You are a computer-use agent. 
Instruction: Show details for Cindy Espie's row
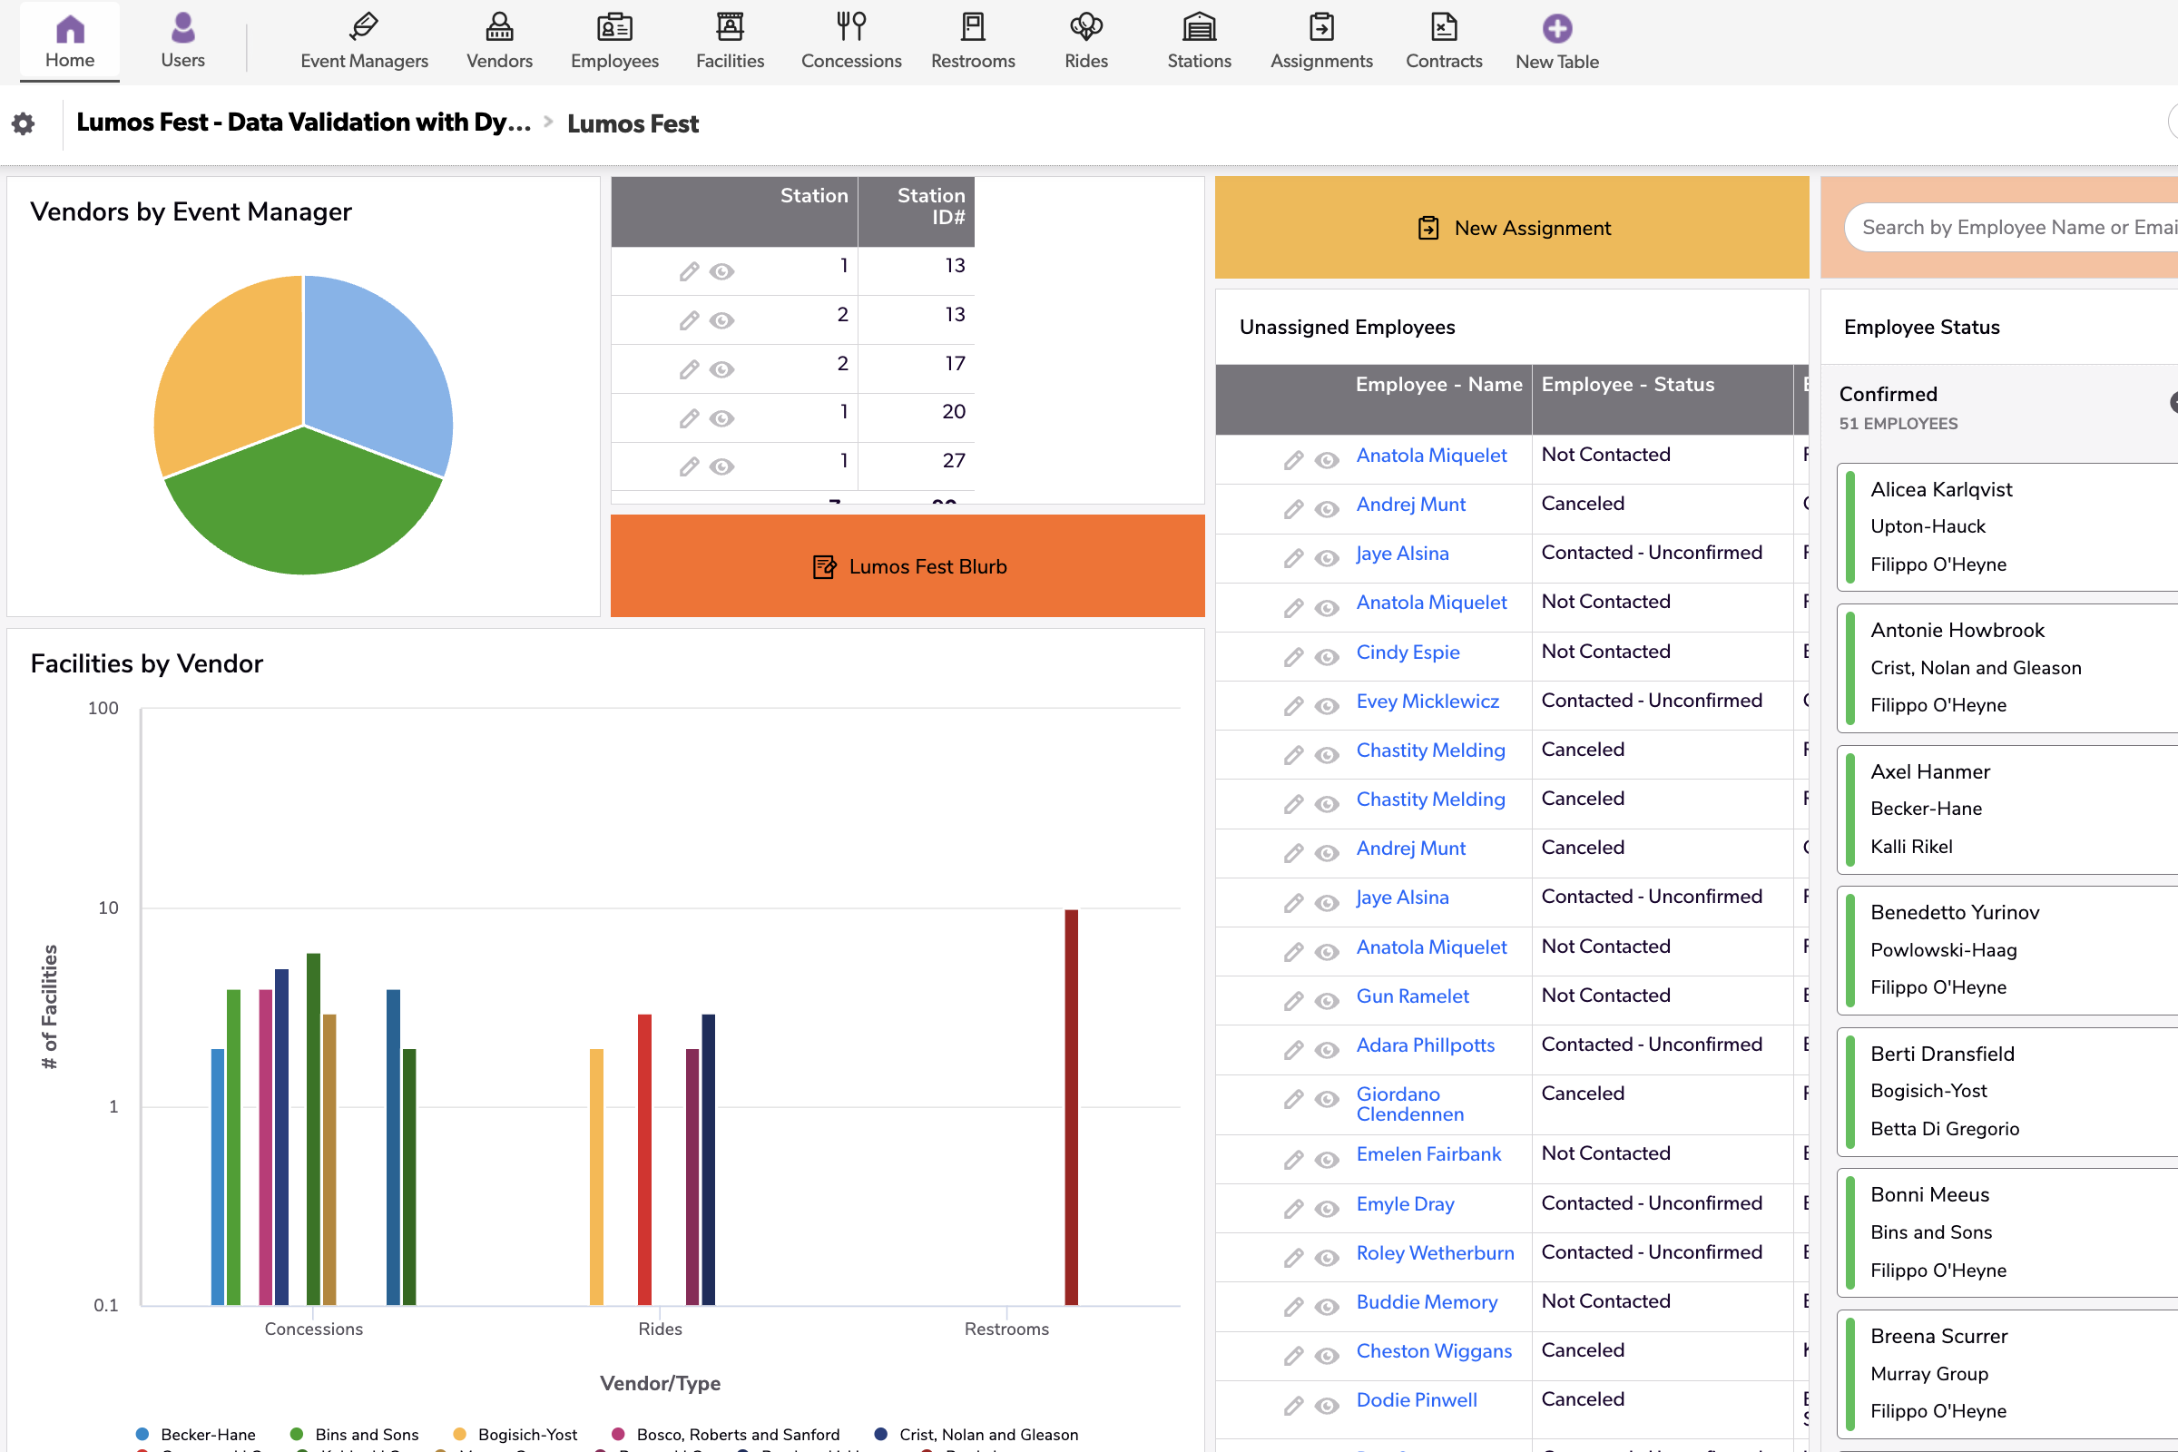[x=1326, y=656]
